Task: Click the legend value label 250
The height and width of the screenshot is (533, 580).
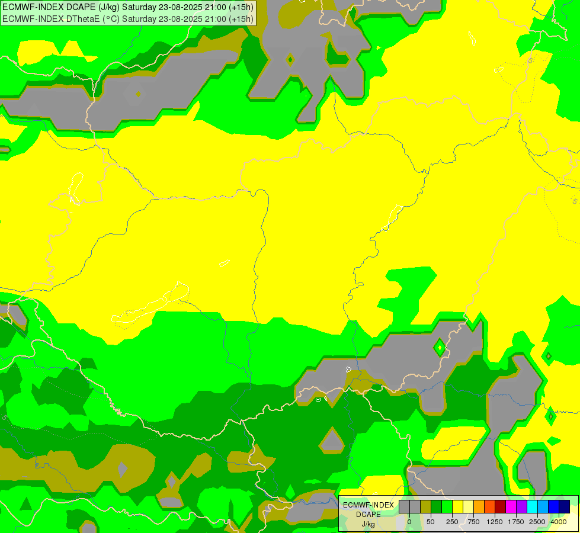Action: pos(452,522)
